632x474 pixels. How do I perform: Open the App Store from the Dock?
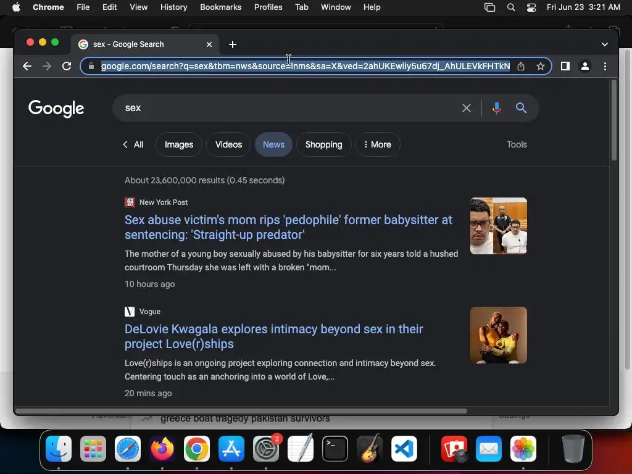[231, 449]
